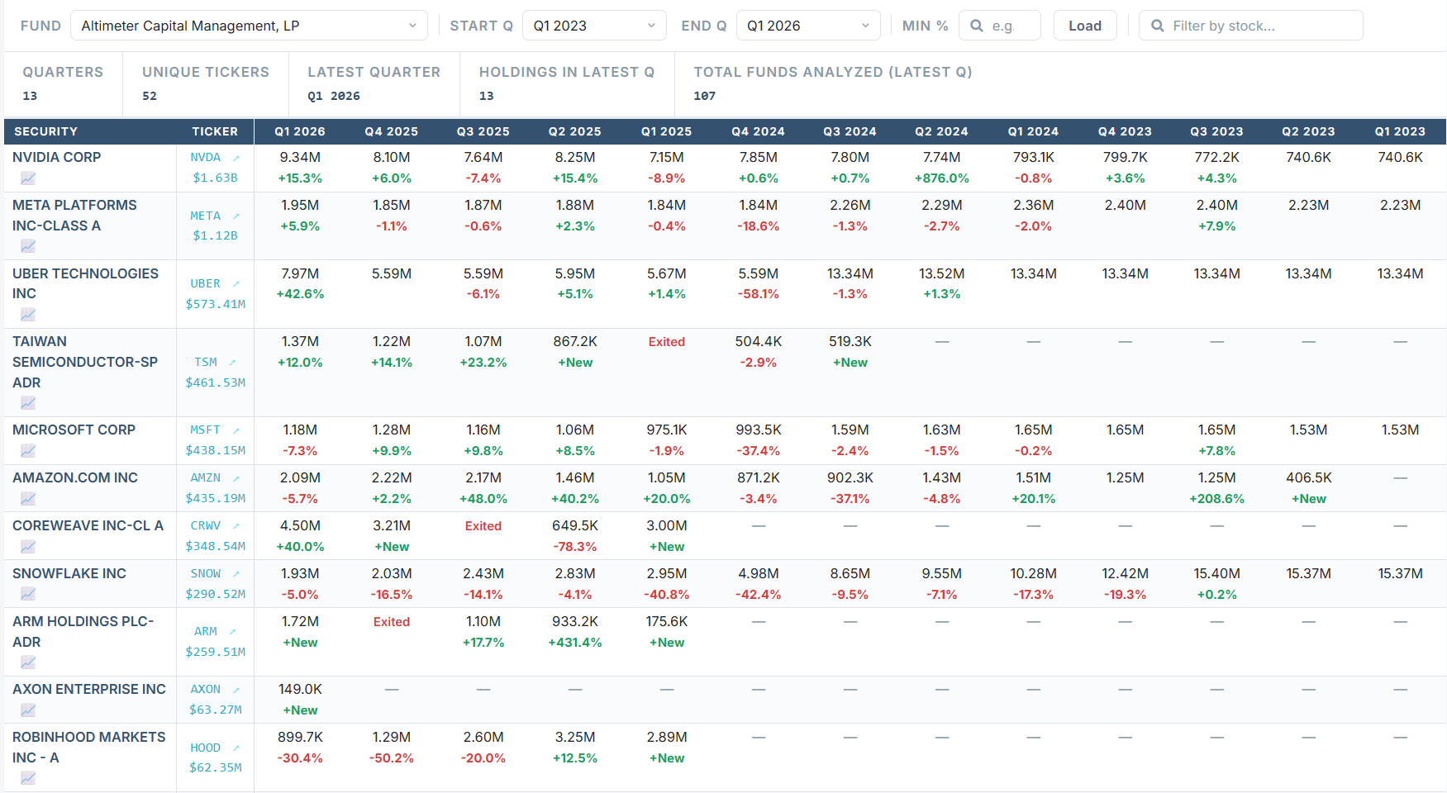
Task: Click AMAZON Q3 2023 +208.6% change
Action: click(1217, 499)
